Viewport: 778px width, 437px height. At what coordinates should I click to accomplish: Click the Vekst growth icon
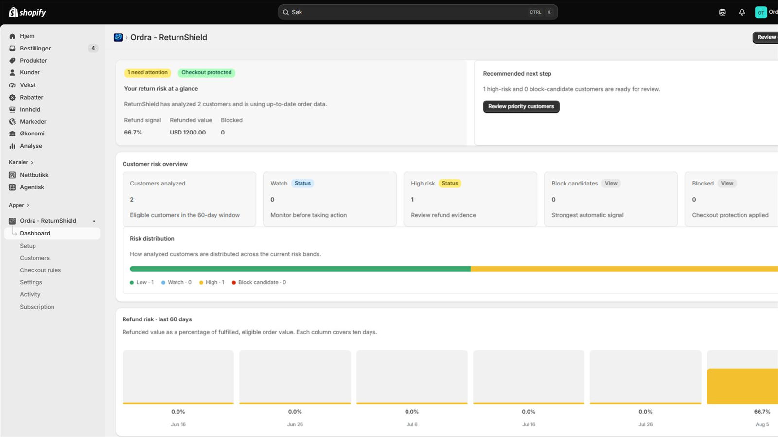click(x=12, y=85)
